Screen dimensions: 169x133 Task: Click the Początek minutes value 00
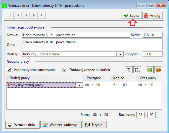(98, 85)
